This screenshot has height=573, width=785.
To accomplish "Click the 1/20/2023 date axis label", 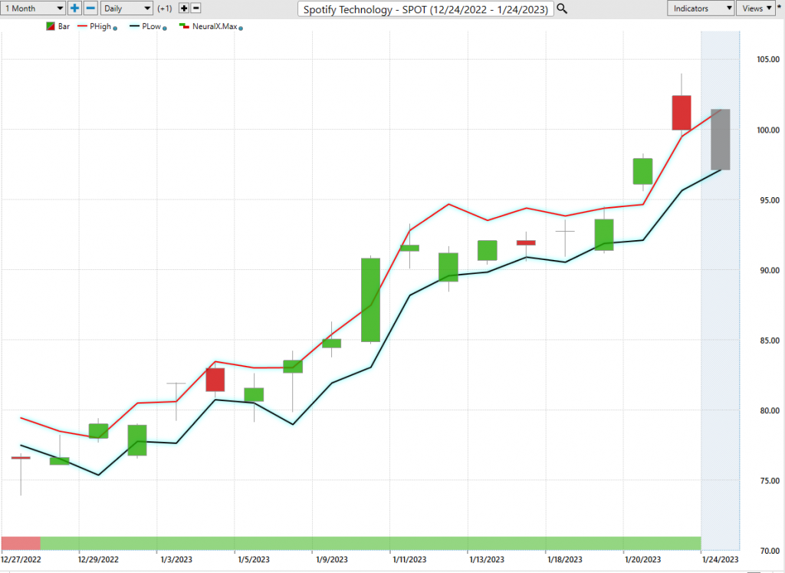I will [x=642, y=559].
